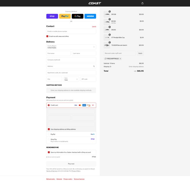This screenshot has width=190, height=190.
Task: Click the XT Penlight Bite Cap thumbnail
Action: (x=107, y=37)
